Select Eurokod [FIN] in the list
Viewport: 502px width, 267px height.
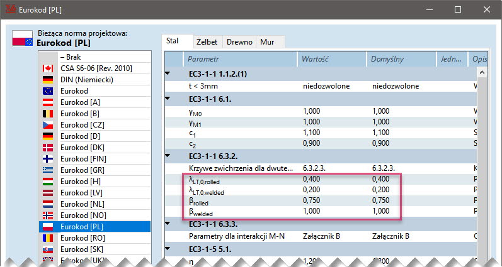(x=94, y=159)
